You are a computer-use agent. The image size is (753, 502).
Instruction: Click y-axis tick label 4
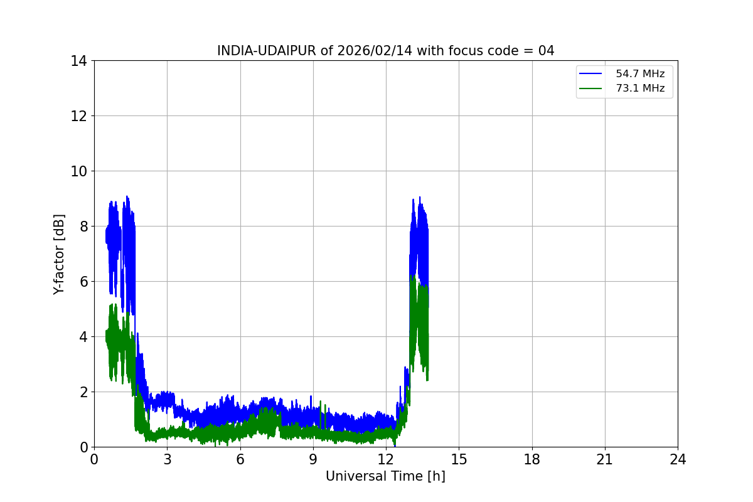click(x=83, y=337)
